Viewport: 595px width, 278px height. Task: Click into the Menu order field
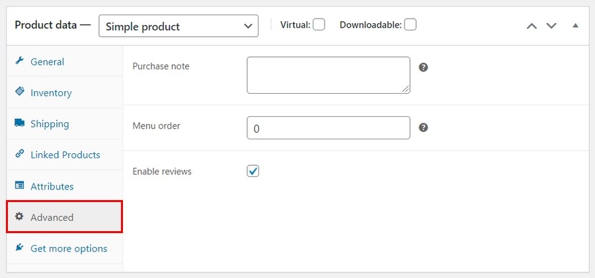tap(328, 128)
